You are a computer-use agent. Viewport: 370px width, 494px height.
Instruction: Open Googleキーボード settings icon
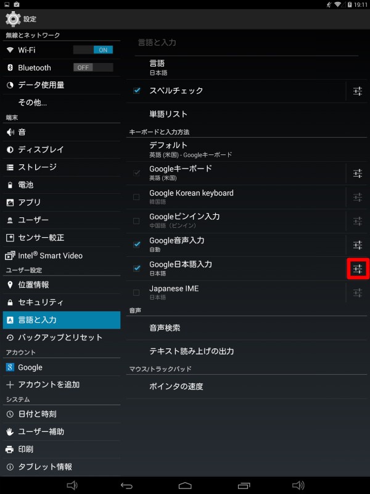click(x=358, y=174)
